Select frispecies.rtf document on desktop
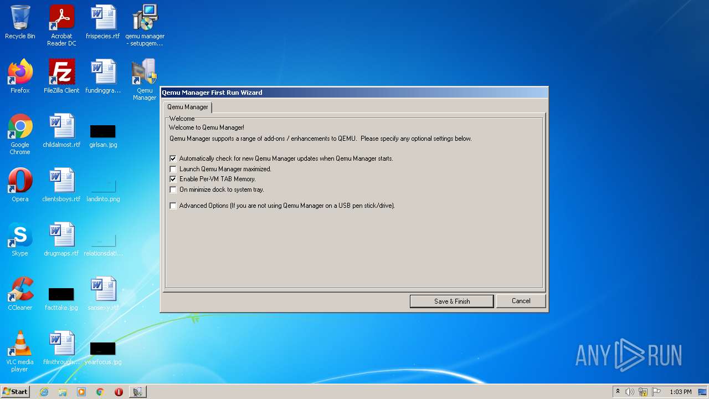 coord(103,23)
